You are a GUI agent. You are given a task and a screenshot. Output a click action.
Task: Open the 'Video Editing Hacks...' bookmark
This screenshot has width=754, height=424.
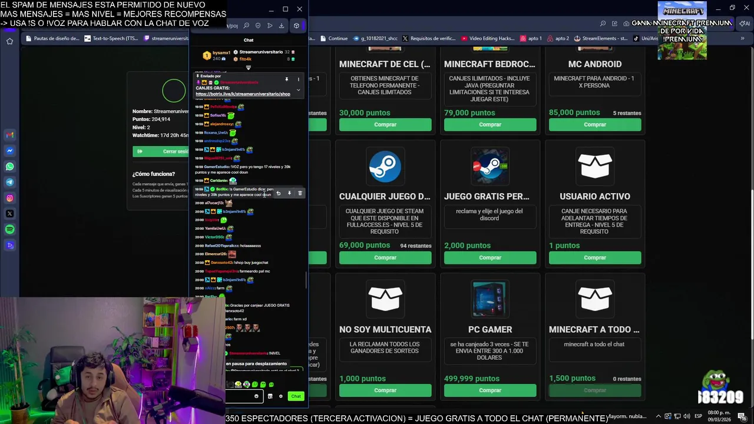click(x=488, y=38)
